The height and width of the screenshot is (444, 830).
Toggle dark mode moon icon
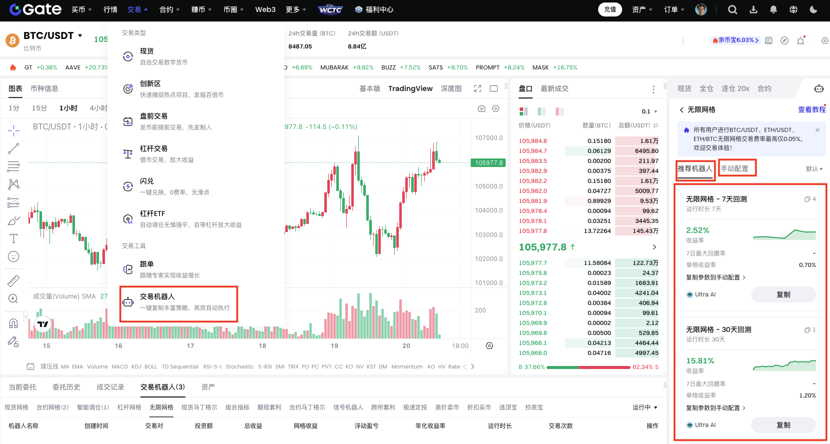click(x=814, y=9)
